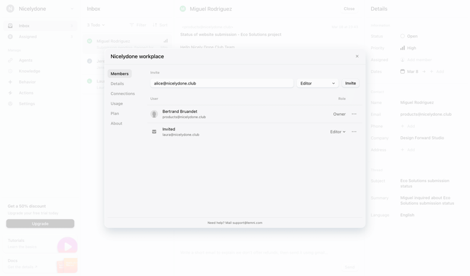The image size is (470, 276).
Task: Switch to the Connections tab
Action: click(x=123, y=93)
